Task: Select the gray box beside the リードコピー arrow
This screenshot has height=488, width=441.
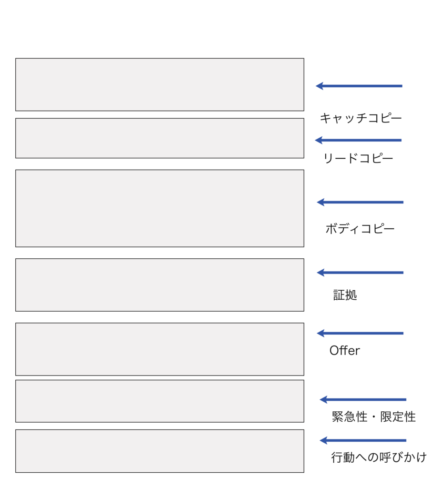Action: click(x=160, y=138)
